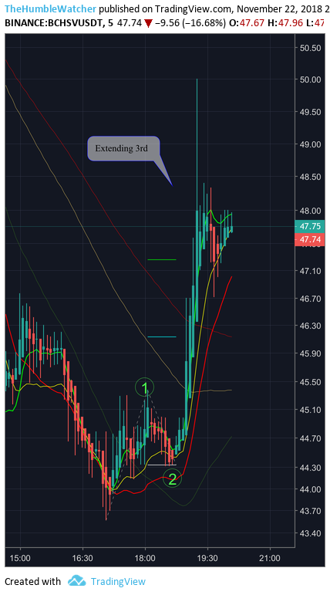The image size is (330, 595).
Task: Select the circled wave label 2
Action: point(172,479)
